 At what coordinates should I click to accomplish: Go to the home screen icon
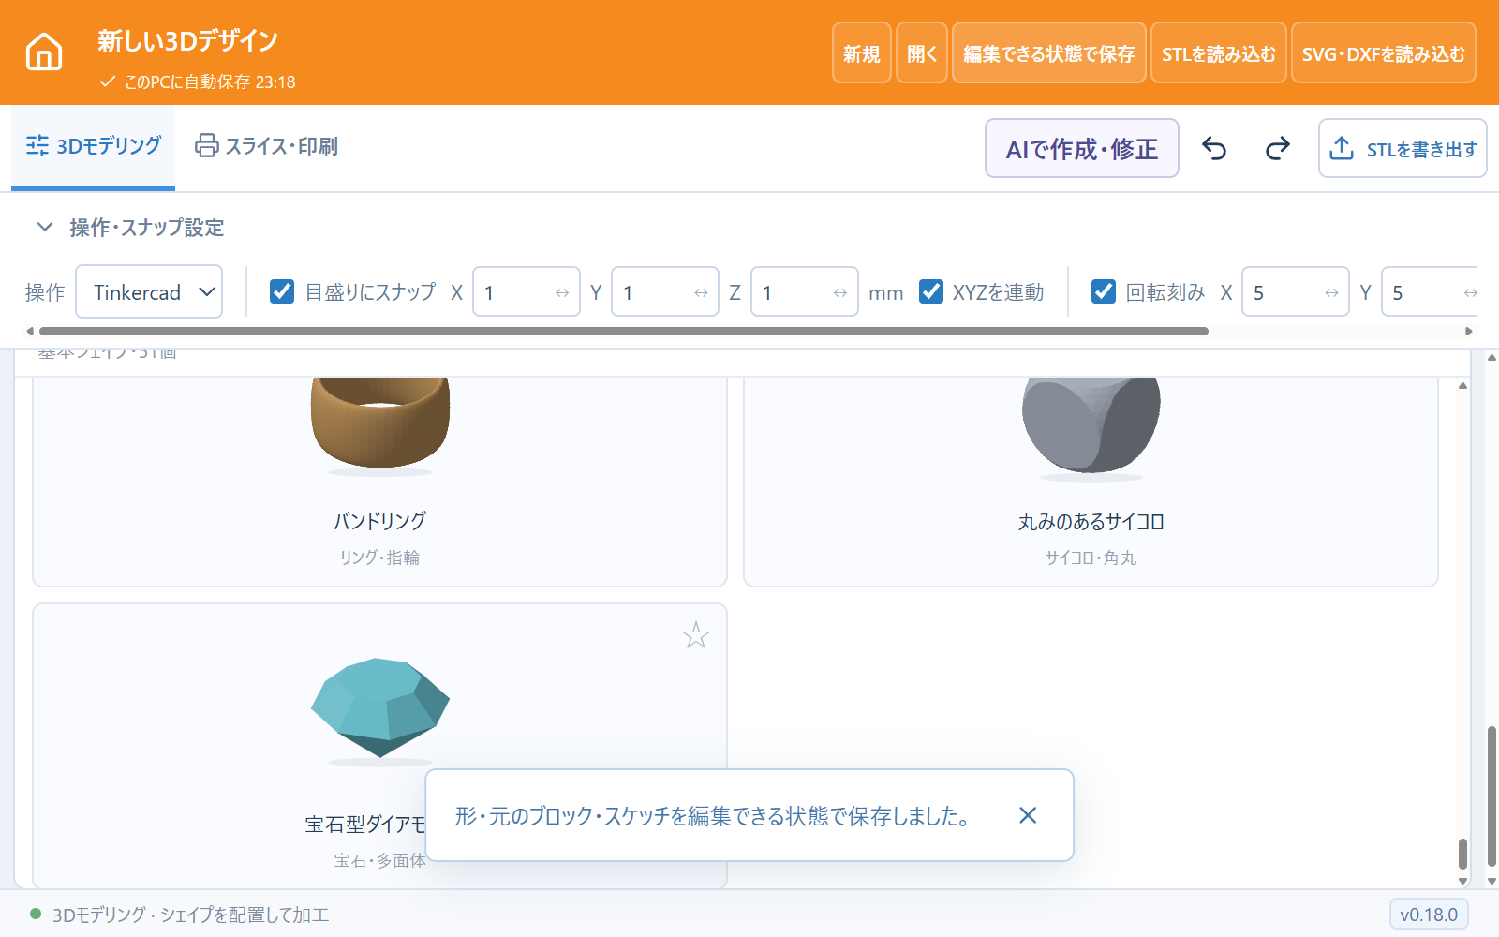click(x=44, y=52)
